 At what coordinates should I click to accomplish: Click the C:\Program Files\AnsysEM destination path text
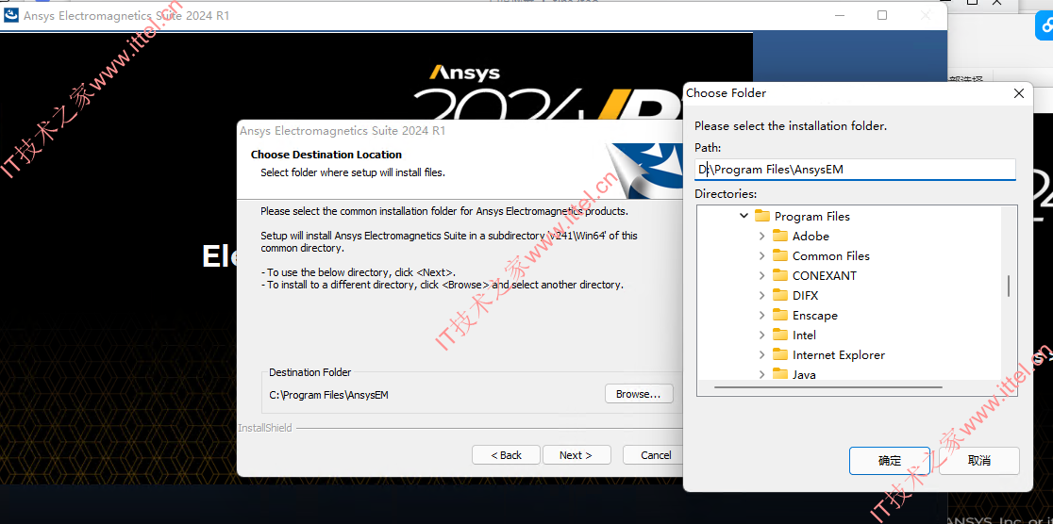pos(329,395)
